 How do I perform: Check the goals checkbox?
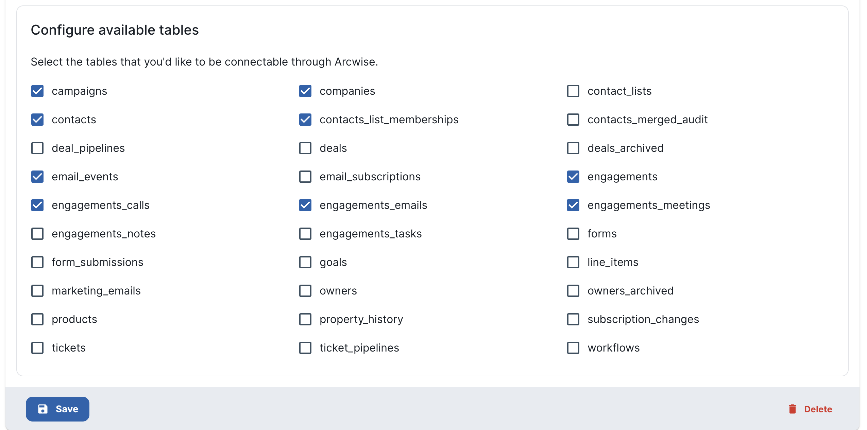(305, 262)
